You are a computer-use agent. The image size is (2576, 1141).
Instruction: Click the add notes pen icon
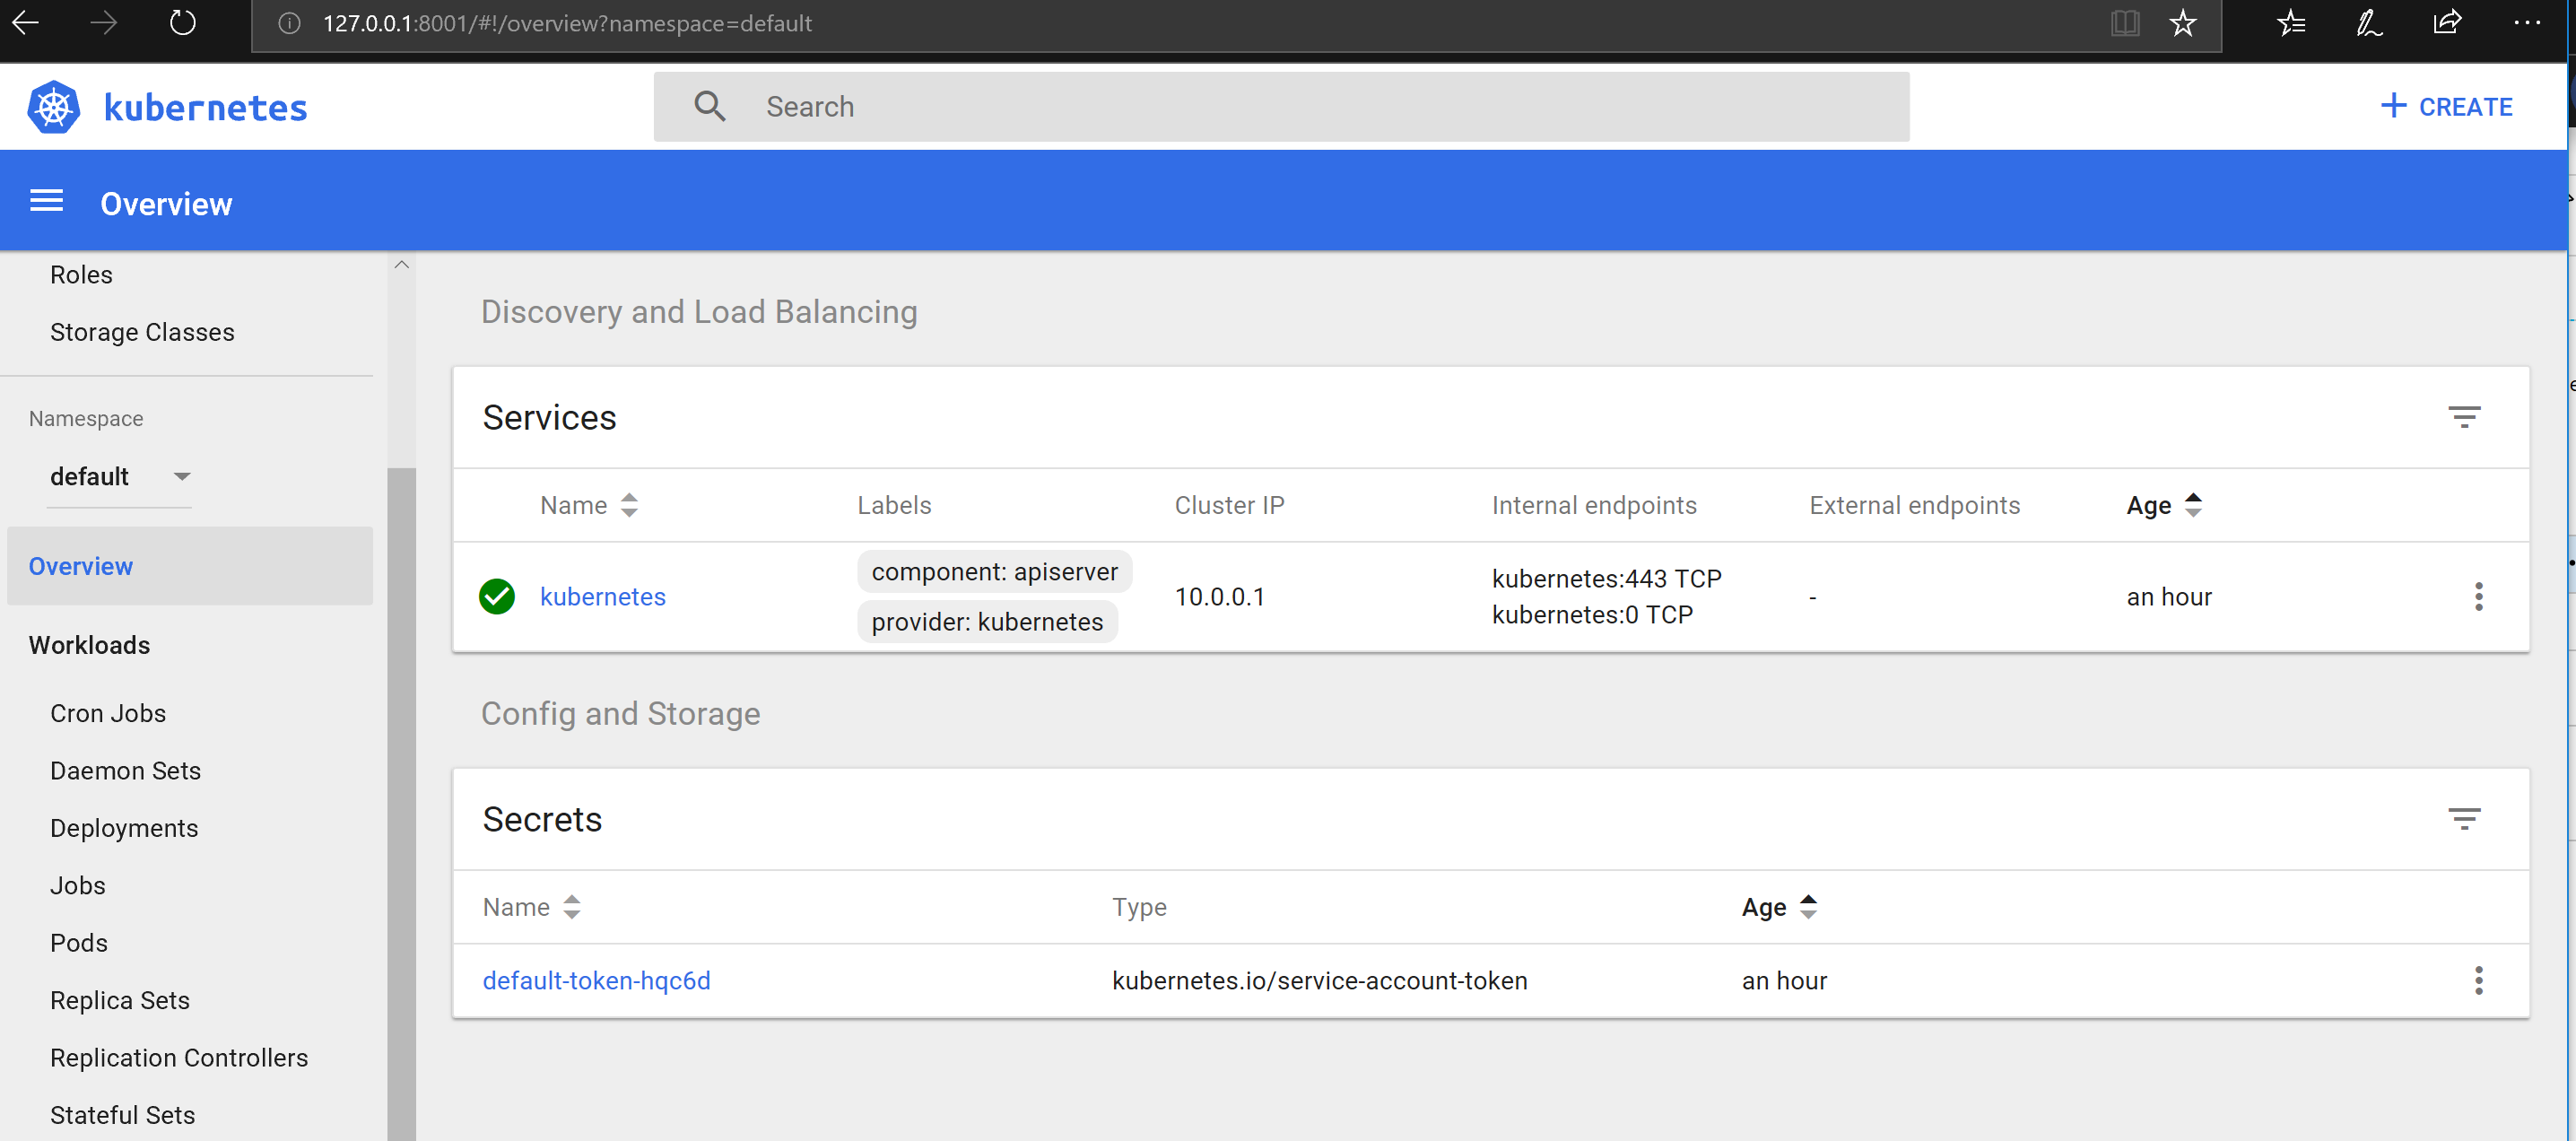[x=2369, y=23]
